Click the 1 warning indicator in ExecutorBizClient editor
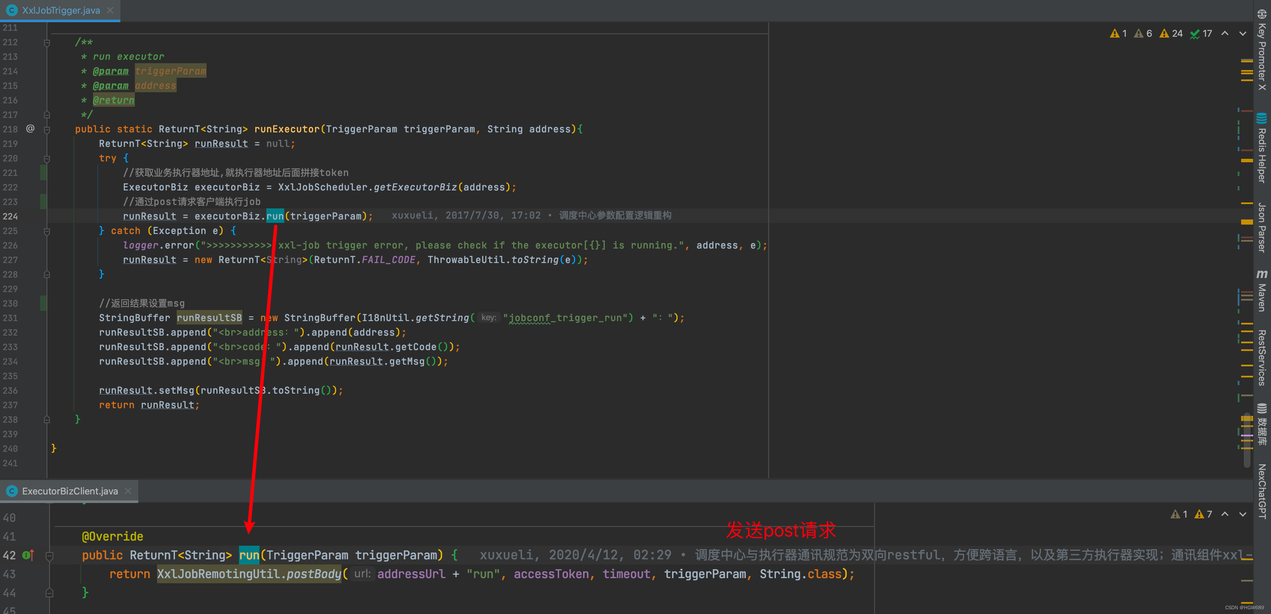This screenshot has width=1271, height=614. (1179, 514)
